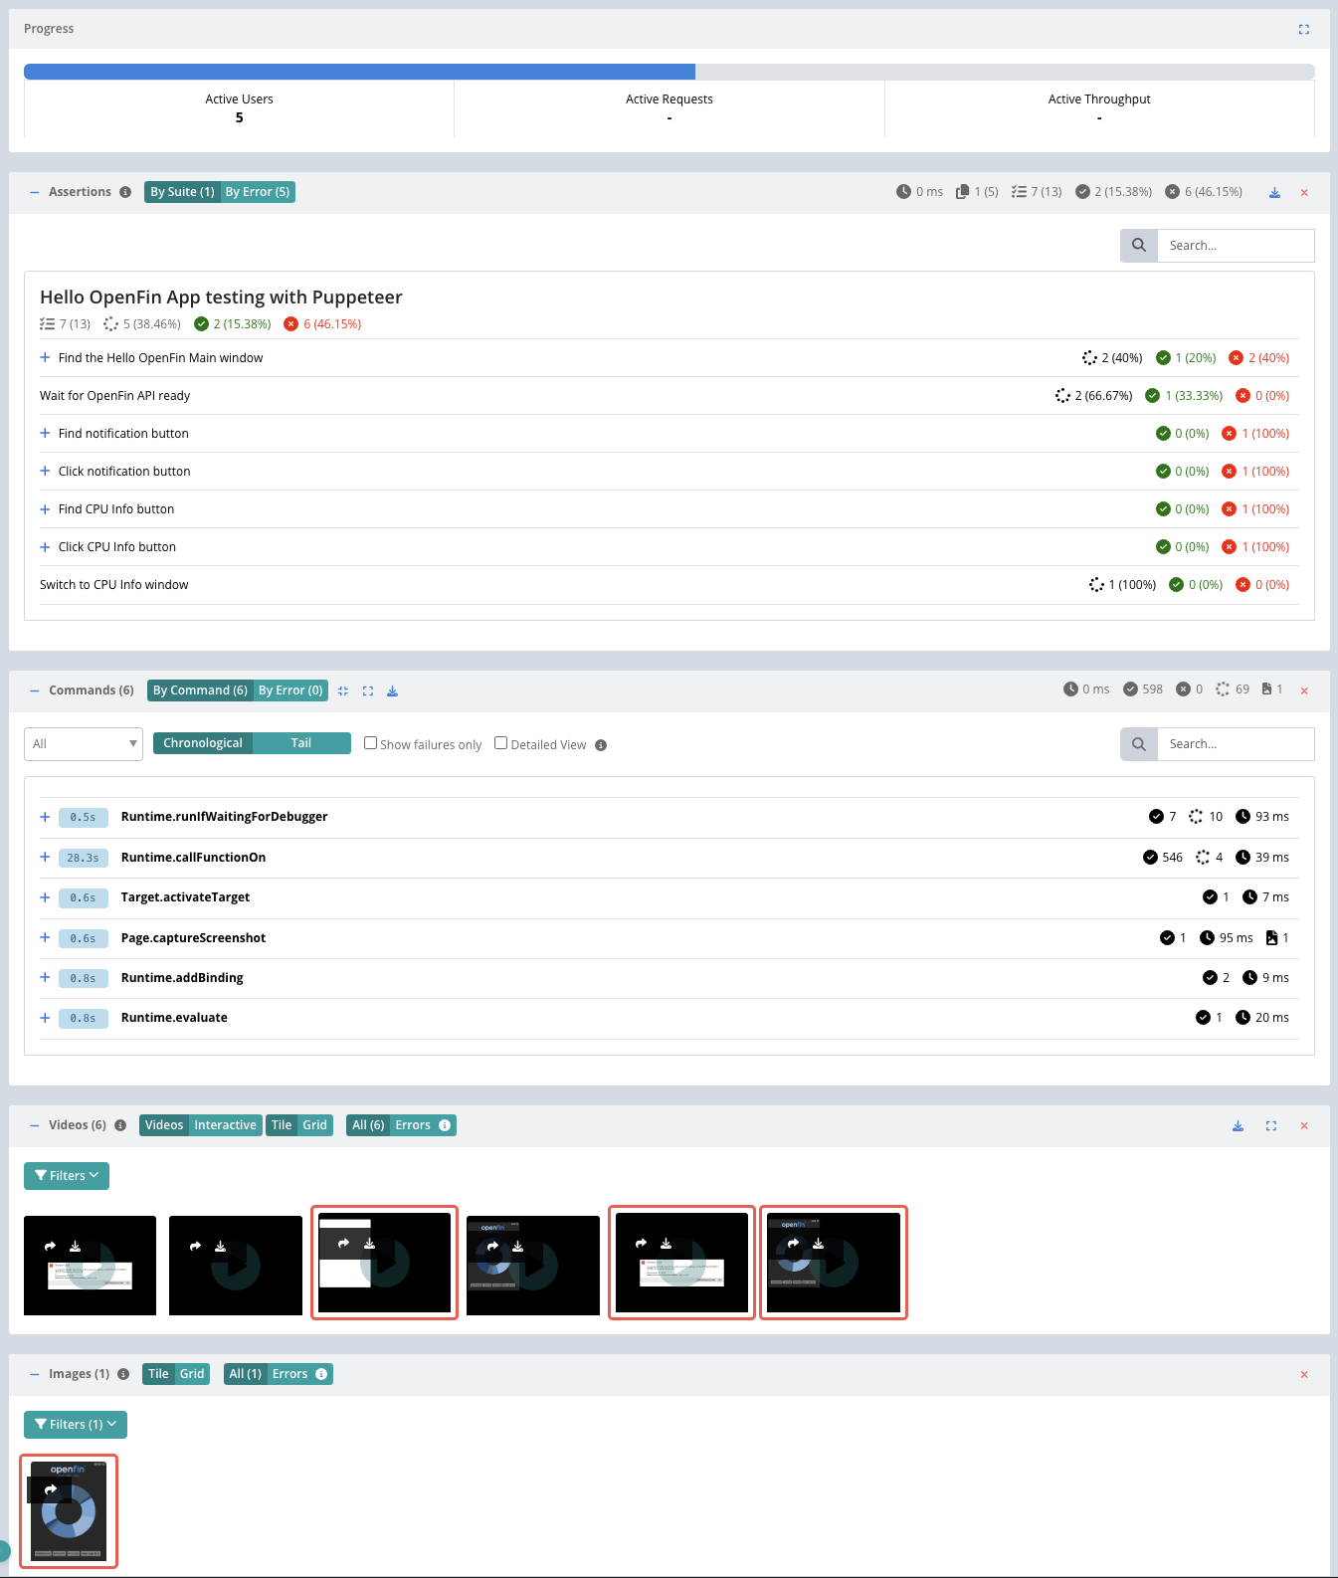
Task: Switch Images layout to Grid
Action: (192, 1374)
